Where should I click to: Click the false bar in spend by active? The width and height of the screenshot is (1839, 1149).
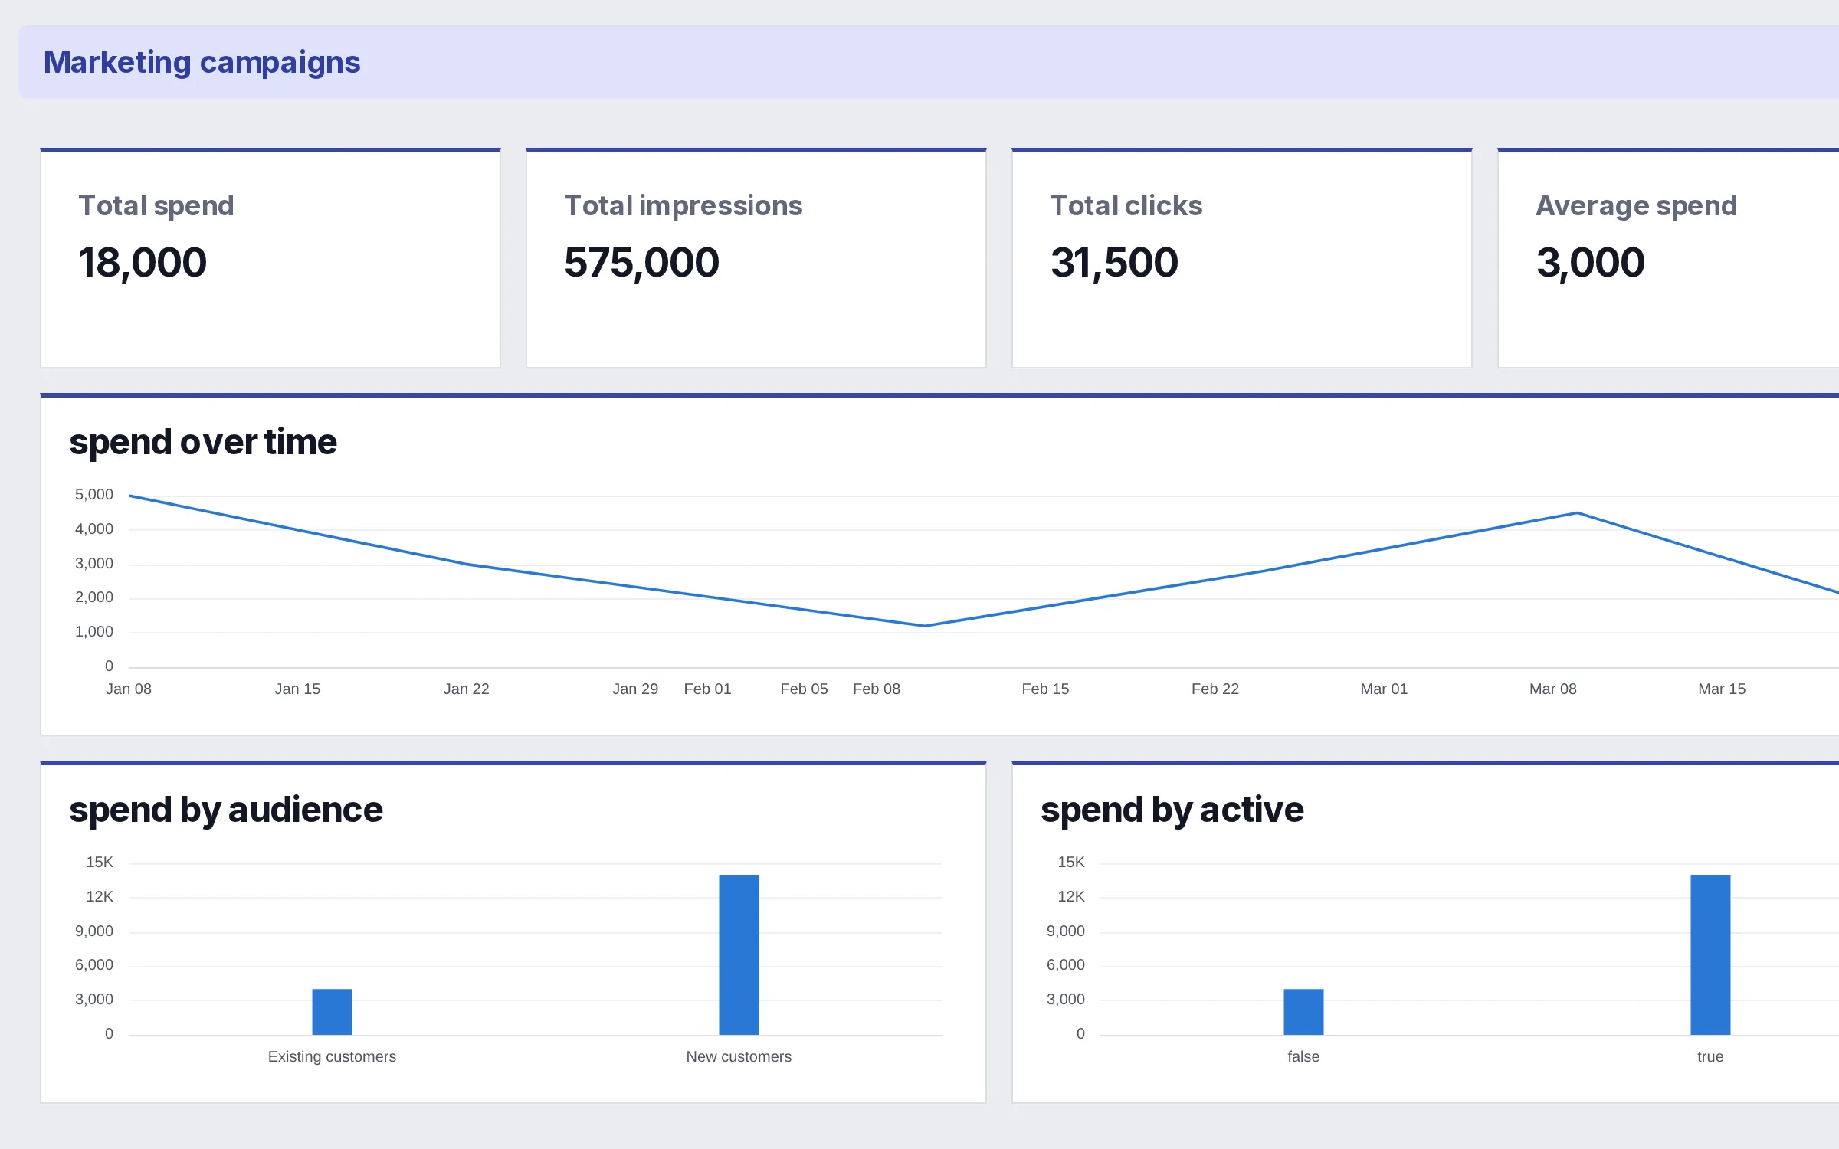pyautogui.click(x=1303, y=1012)
